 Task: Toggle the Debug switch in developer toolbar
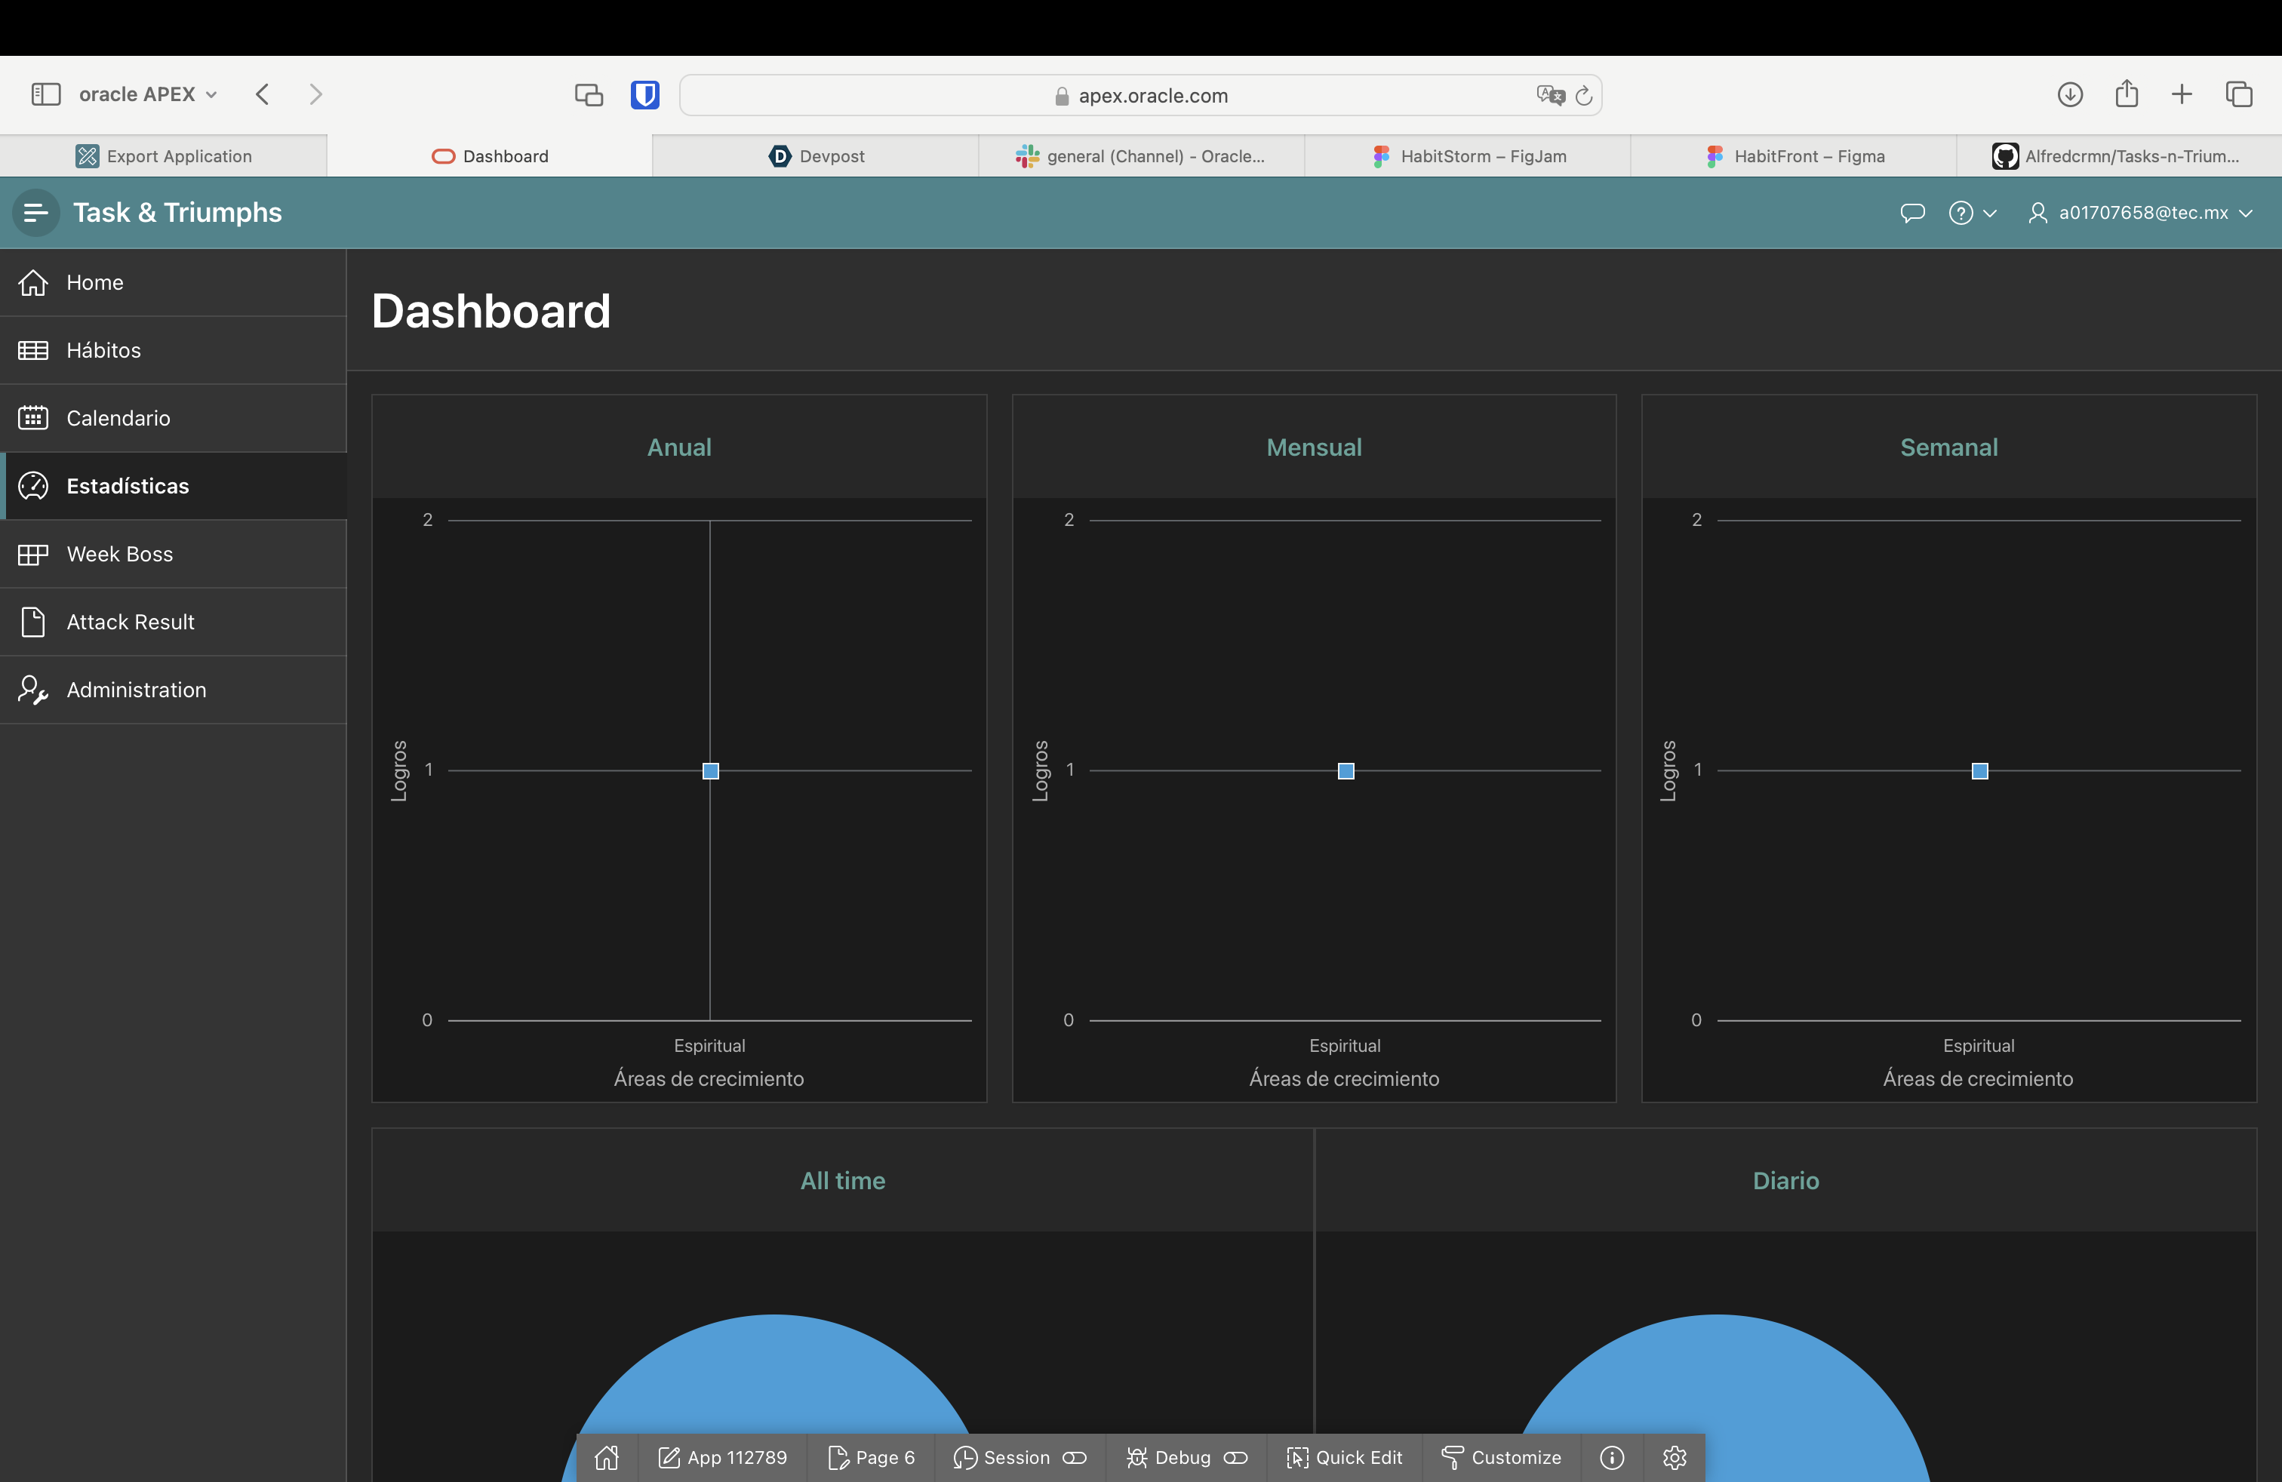(x=1235, y=1457)
